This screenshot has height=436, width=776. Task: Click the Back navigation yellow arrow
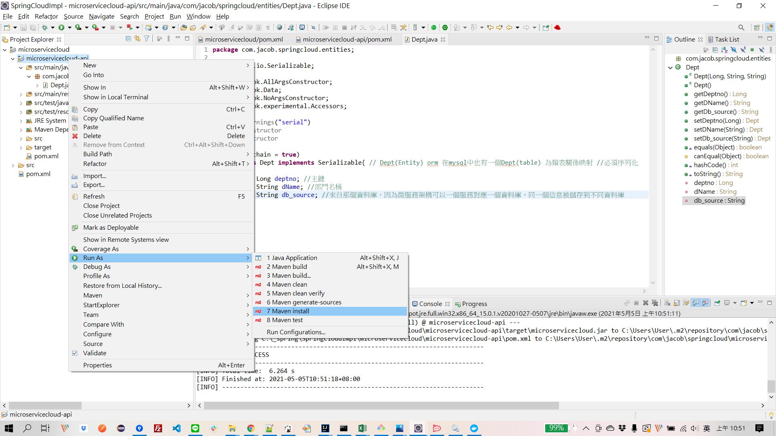click(509, 27)
